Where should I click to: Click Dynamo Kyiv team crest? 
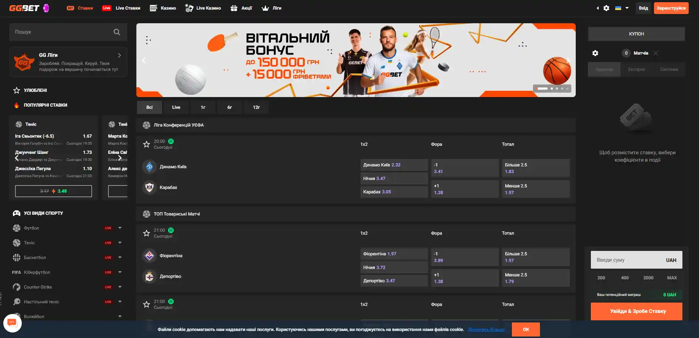point(149,167)
